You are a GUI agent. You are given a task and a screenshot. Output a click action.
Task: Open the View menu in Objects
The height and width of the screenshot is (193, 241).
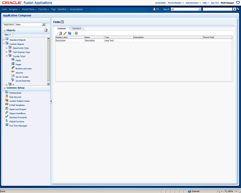[8, 35]
